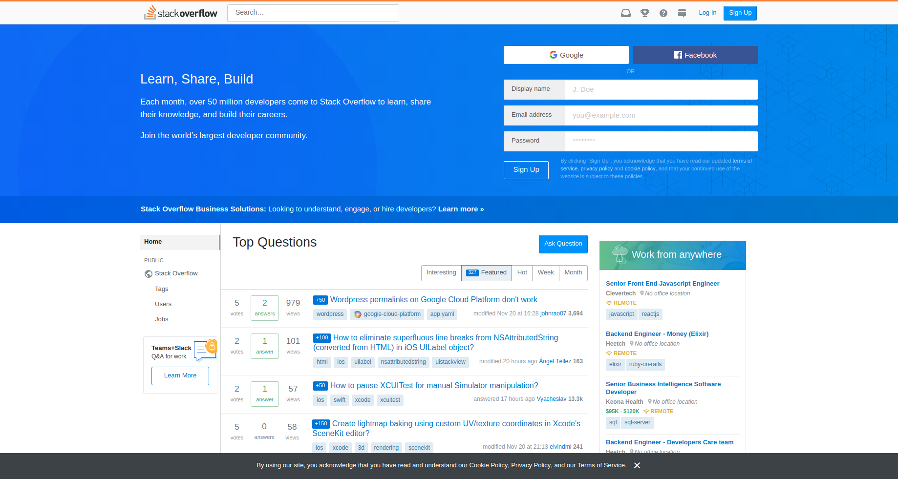Image resolution: width=898 pixels, height=479 pixels.
Task: Click the nsattributedstring tag
Action: (403, 362)
